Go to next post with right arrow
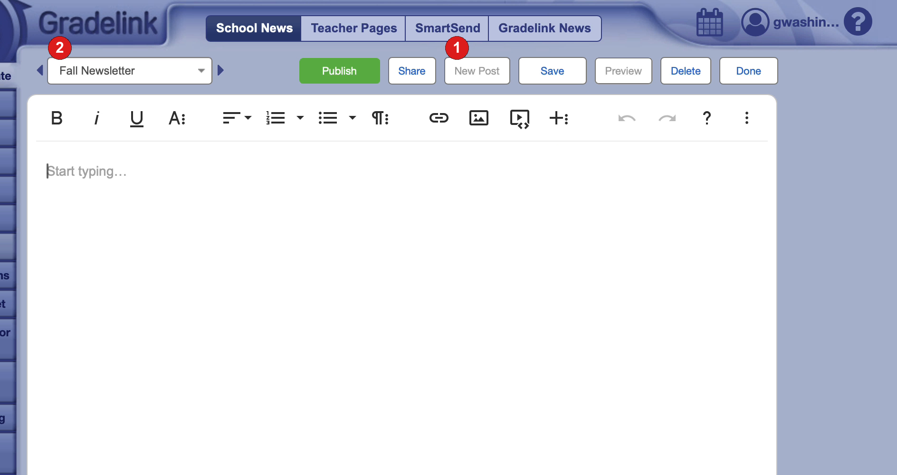 pos(220,70)
